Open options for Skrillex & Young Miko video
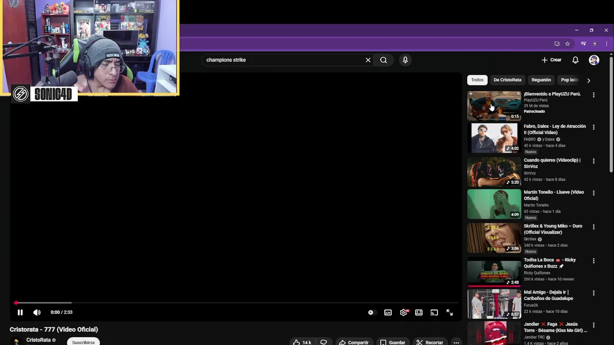Screen dimensions: 614x345 pos(594,227)
